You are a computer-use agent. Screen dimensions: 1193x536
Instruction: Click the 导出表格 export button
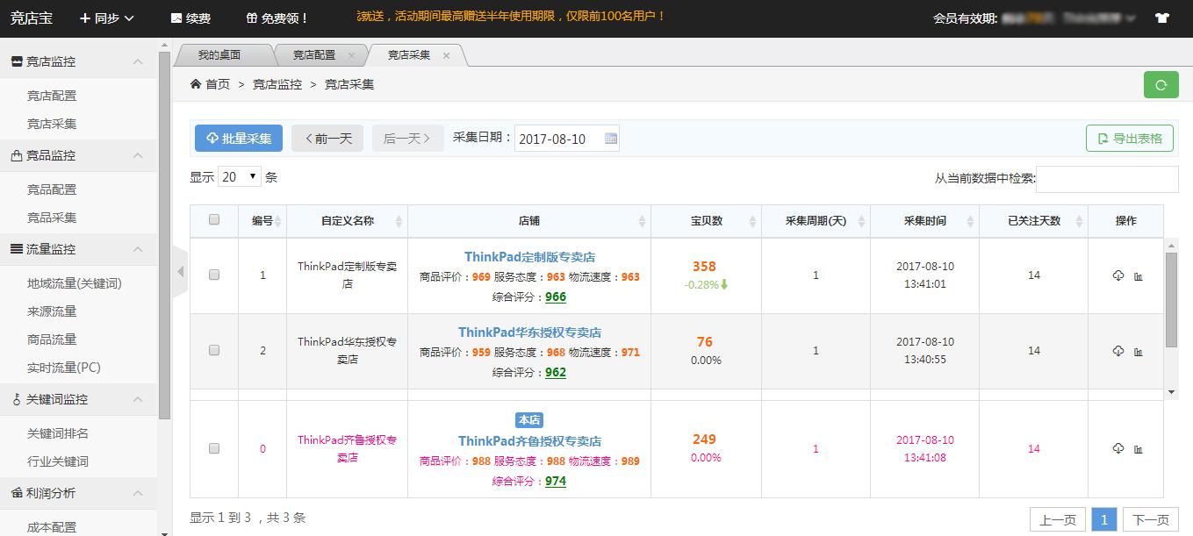(1129, 138)
